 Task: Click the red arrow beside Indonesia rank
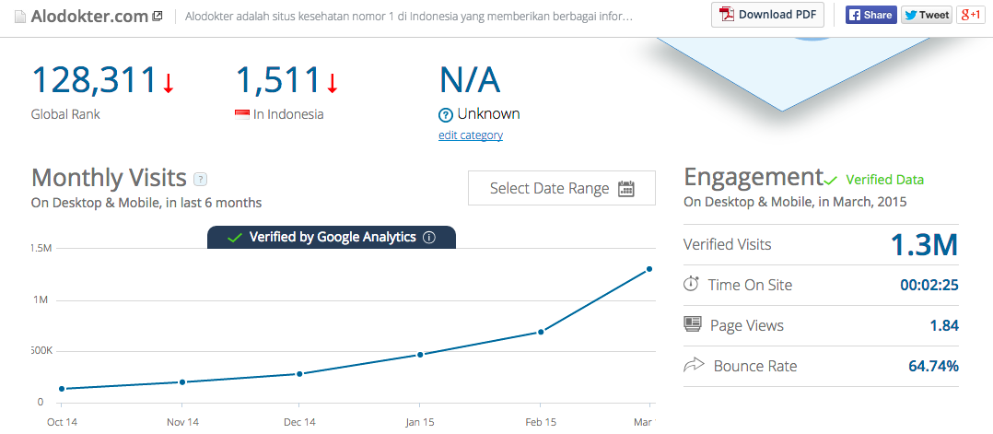pyautogui.click(x=333, y=83)
